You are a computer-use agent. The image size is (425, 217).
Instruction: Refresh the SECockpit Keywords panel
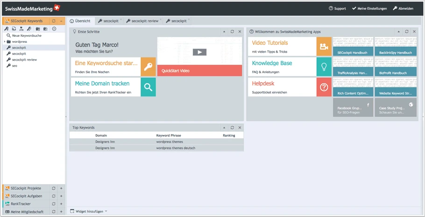point(54,21)
